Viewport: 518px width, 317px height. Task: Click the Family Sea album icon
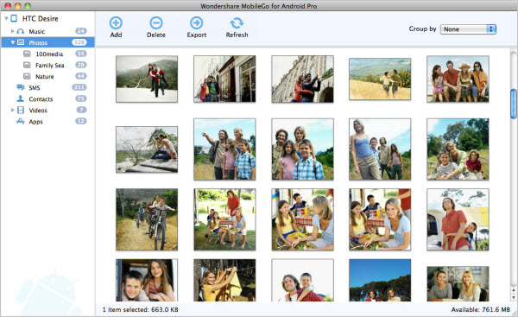(27, 65)
